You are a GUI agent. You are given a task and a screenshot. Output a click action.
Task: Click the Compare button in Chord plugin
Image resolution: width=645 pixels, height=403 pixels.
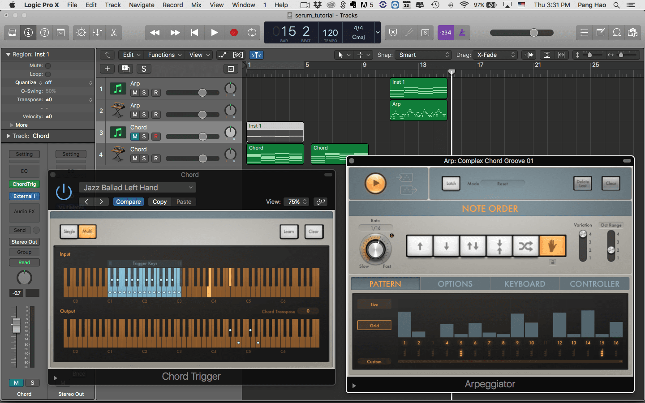click(129, 201)
